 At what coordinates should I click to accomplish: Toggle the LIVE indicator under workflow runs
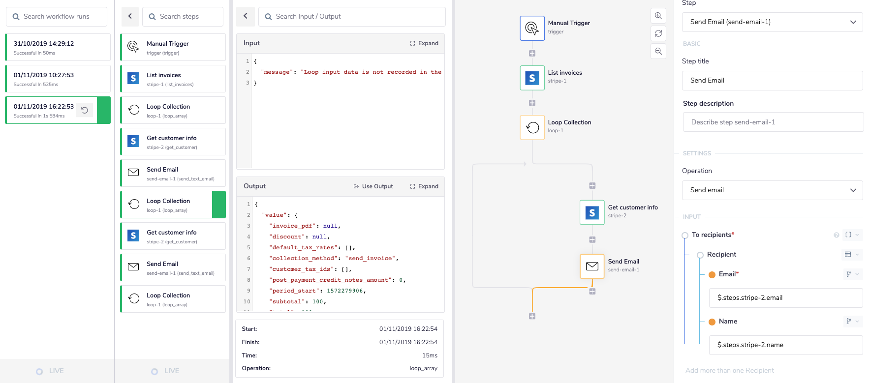pos(39,371)
